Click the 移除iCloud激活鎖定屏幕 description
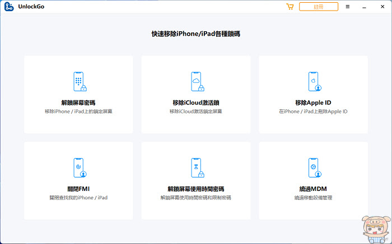Image resolution: width=392 pixels, height=244 pixels. (x=196, y=112)
